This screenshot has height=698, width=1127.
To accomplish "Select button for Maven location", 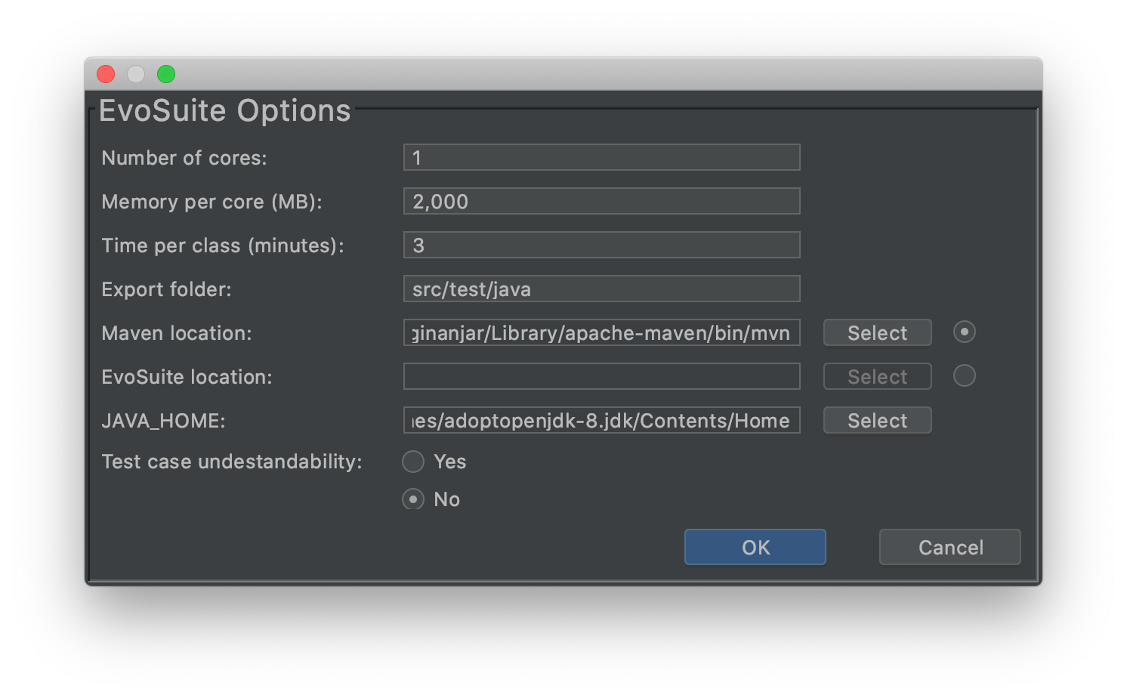I will point(877,332).
